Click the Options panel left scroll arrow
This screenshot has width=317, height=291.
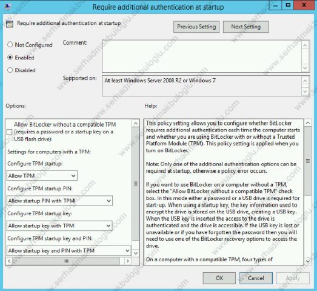coord(9,261)
